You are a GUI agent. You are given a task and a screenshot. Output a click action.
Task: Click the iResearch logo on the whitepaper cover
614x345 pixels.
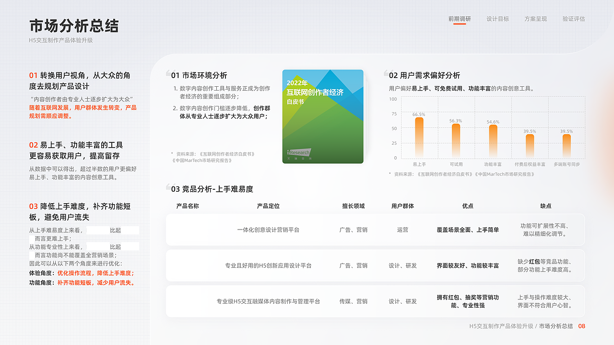(299, 153)
